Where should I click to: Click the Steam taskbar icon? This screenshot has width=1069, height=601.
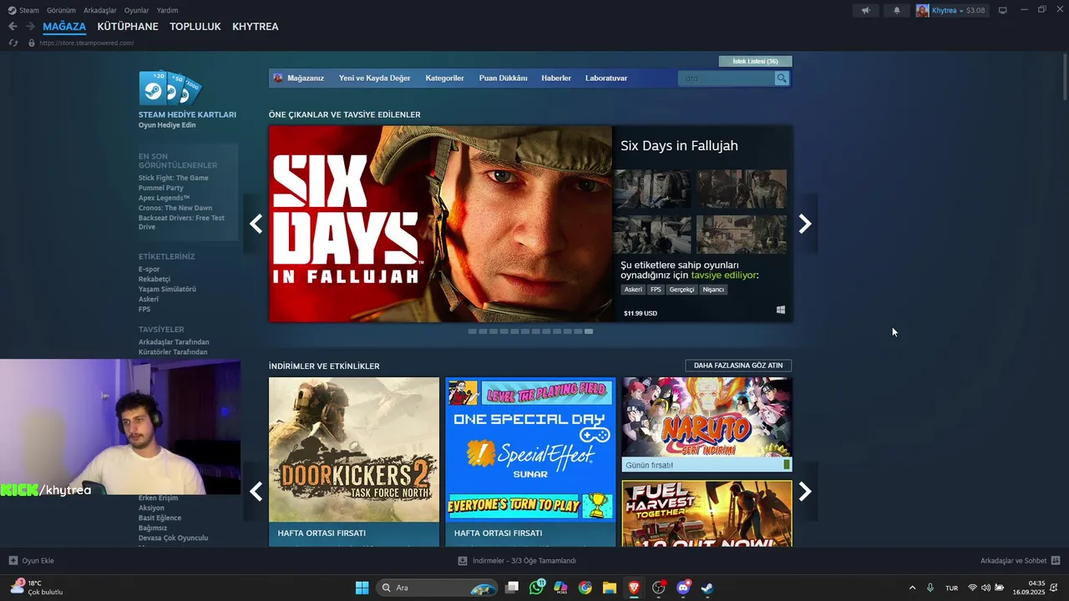(707, 588)
